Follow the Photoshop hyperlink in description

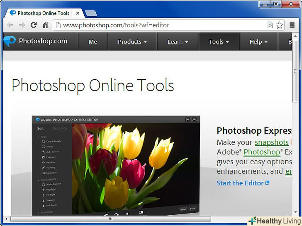tap(262, 152)
